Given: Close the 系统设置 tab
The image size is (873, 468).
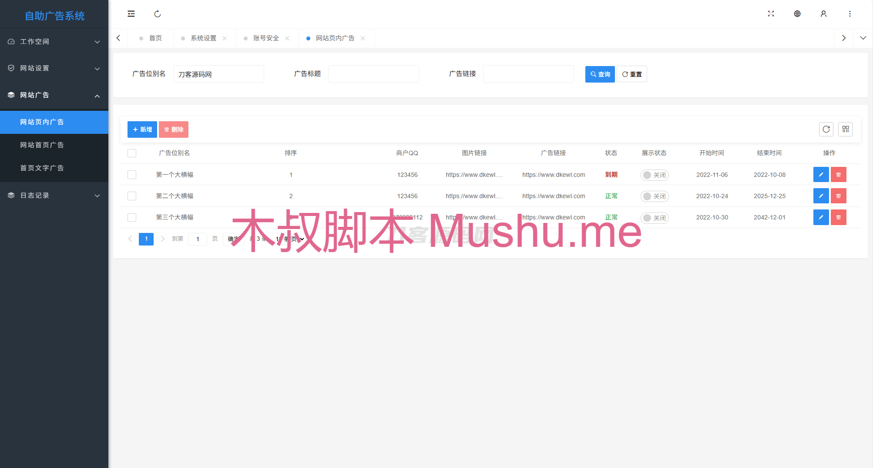Looking at the screenshot, I should pyautogui.click(x=225, y=38).
